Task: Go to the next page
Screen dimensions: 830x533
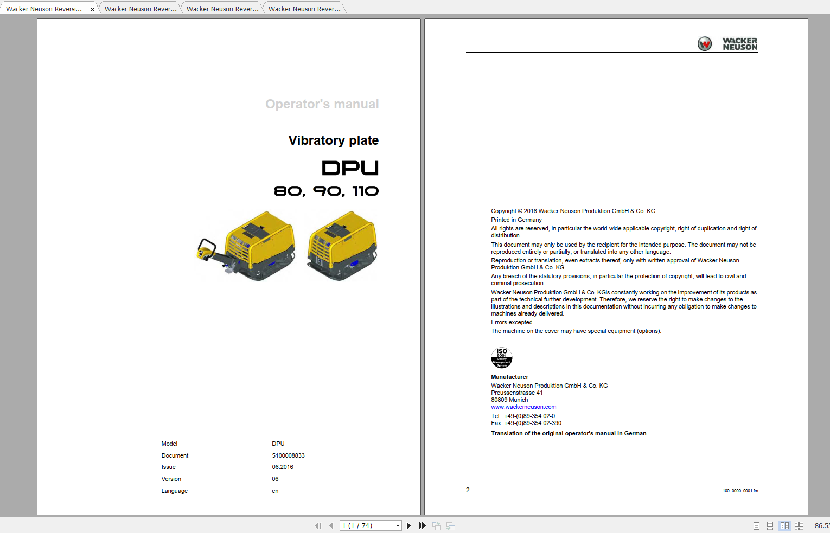Action: click(x=408, y=525)
